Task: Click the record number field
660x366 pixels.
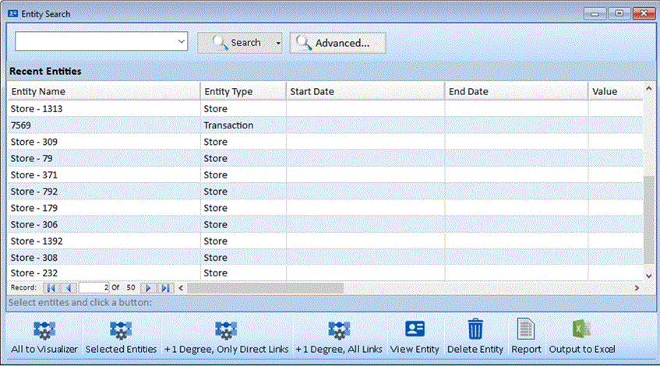Action: coord(94,288)
